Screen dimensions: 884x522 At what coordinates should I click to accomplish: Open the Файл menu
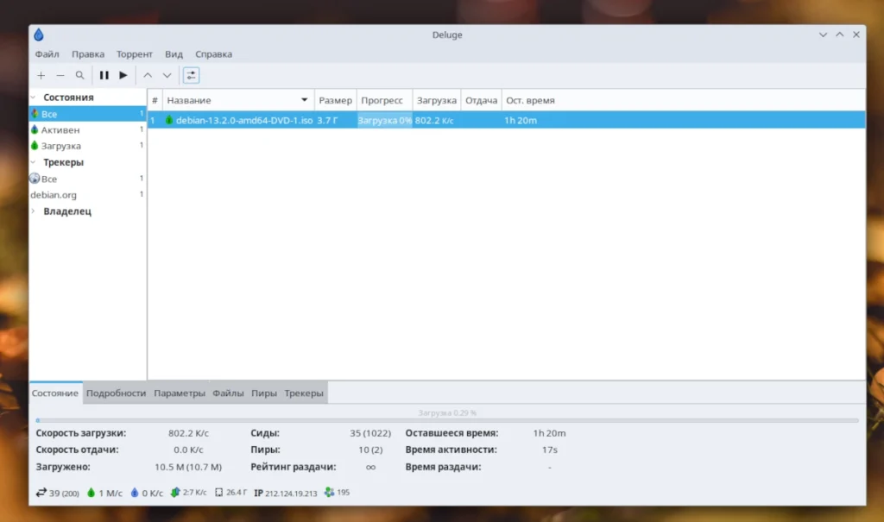47,54
